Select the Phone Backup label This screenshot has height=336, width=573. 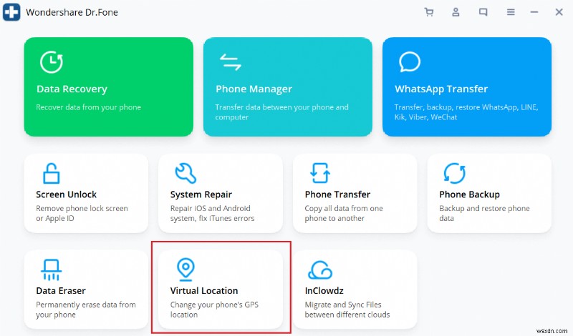pyautogui.click(x=469, y=194)
